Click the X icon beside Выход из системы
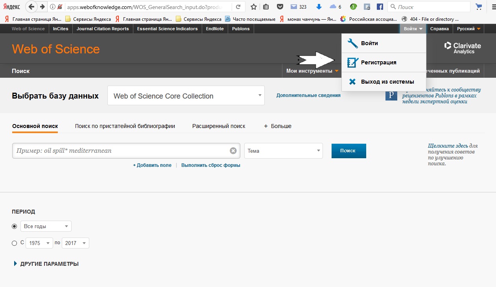 [x=353, y=82]
